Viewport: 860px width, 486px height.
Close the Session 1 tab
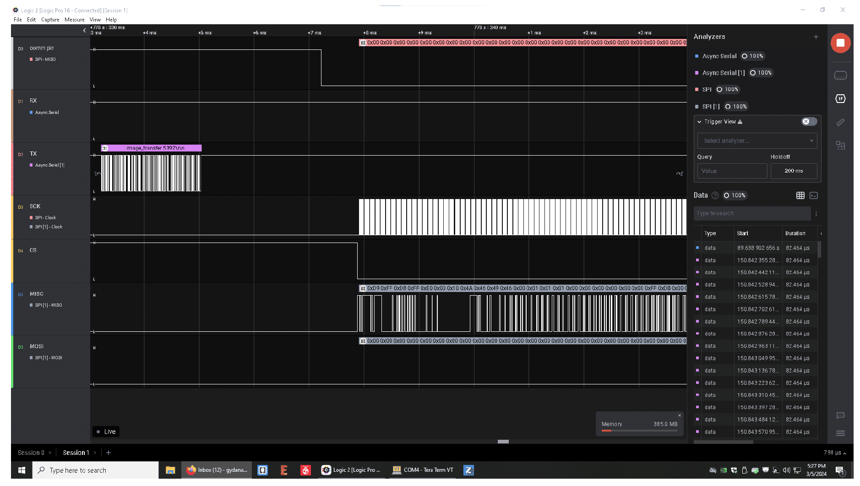click(95, 453)
